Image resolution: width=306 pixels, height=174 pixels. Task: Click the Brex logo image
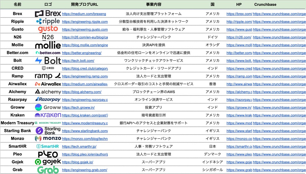[x=48, y=13]
